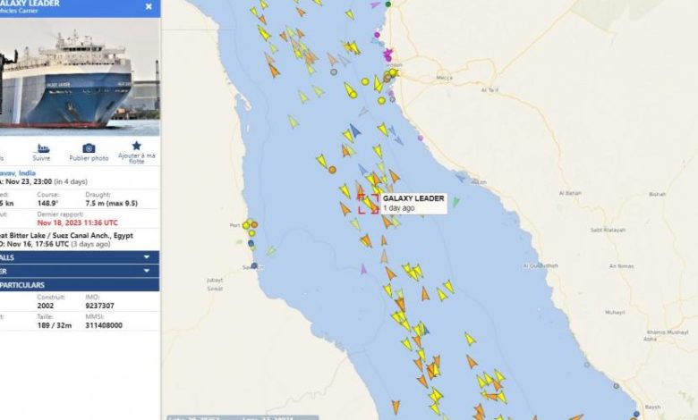This screenshot has width=698, height=420.
Task: Expand the Calls section arrow
Action: coord(147,257)
